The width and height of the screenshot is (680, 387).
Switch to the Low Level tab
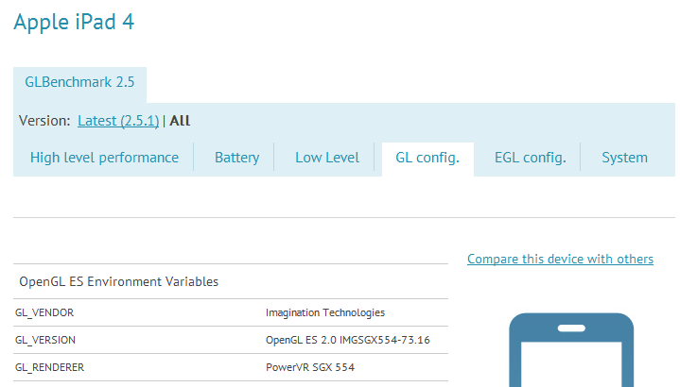pyautogui.click(x=327, y=158)
